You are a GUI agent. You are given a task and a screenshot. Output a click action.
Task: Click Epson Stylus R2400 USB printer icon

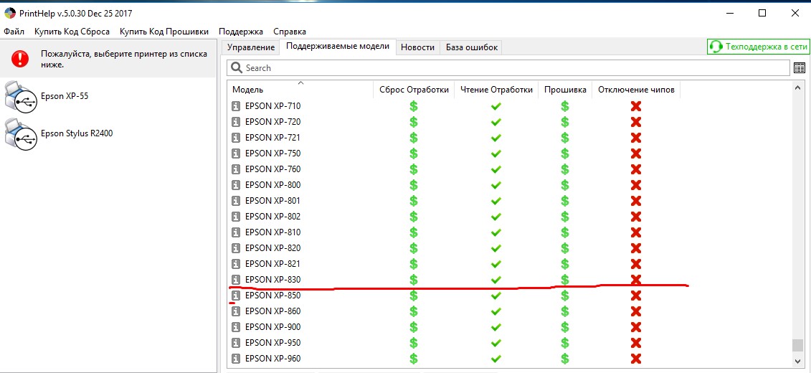pos(22,134)
